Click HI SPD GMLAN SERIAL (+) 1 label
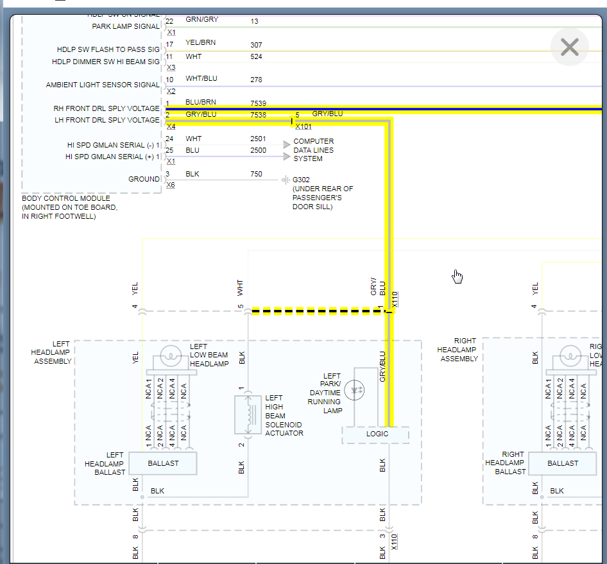Screen dimensions: 607x564 [x=113, y=157]
